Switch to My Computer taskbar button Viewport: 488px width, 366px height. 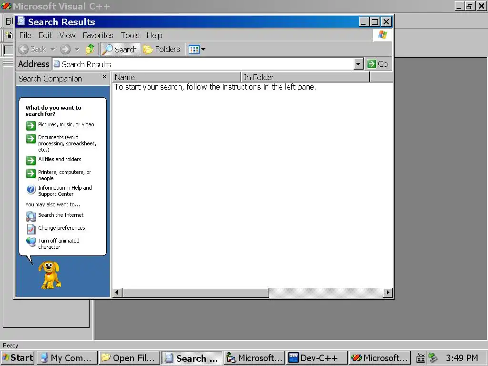click(67, 358)
